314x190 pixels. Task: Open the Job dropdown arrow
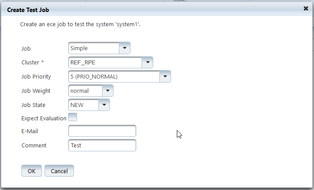tap(125, 48)
